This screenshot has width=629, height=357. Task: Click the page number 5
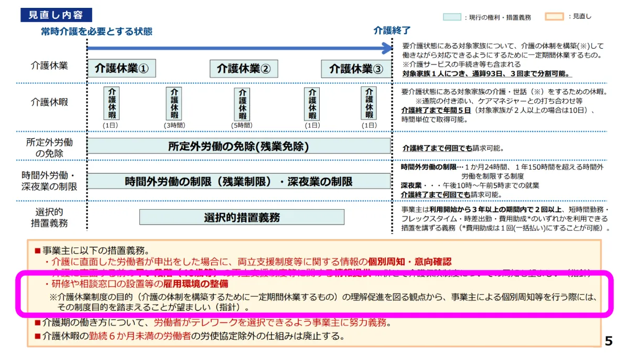(x=608, y=341)
